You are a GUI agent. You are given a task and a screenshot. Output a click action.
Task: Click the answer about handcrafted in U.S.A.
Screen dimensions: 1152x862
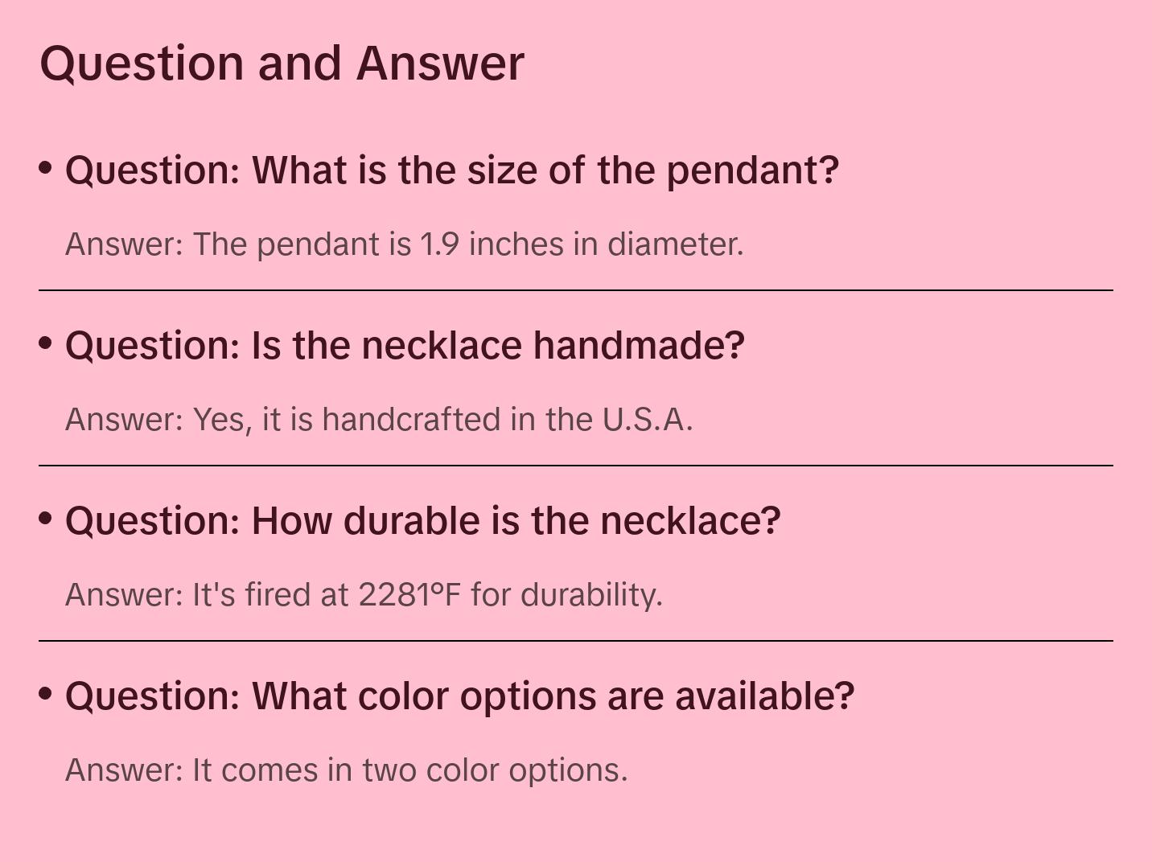[x=378, y=420]
